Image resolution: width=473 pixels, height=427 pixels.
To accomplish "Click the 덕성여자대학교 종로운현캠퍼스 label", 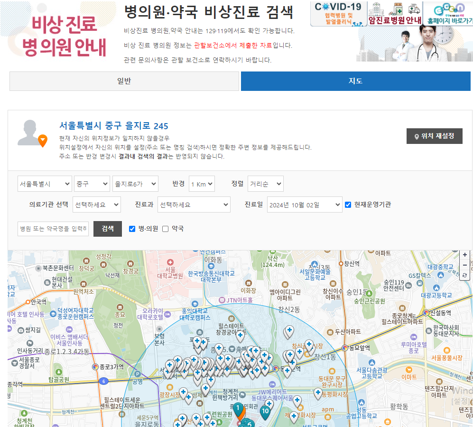I will (x=76, y=313).
